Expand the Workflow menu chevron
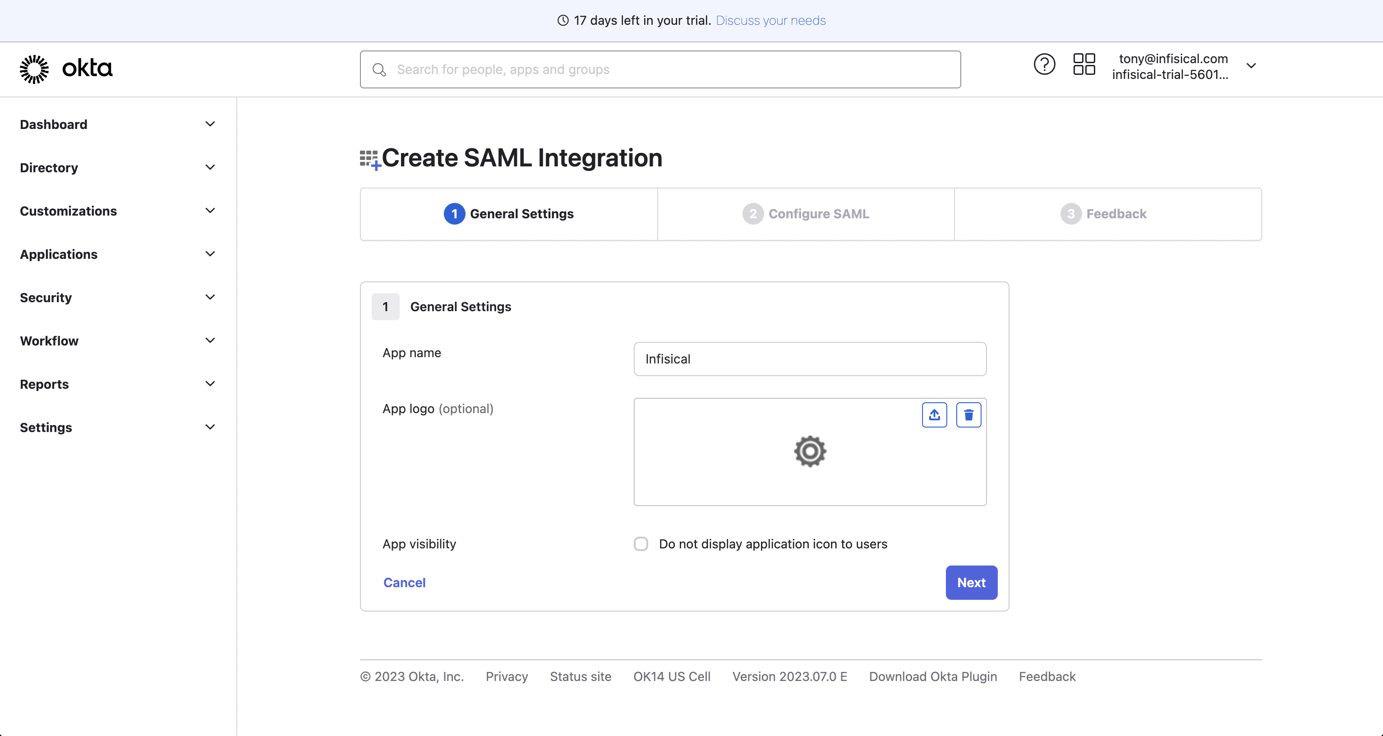Viewport: 1383px width, 736px height. (210, 340)
